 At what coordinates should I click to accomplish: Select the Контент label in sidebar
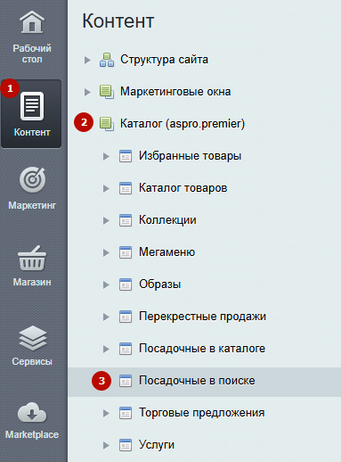pos(32,132)
